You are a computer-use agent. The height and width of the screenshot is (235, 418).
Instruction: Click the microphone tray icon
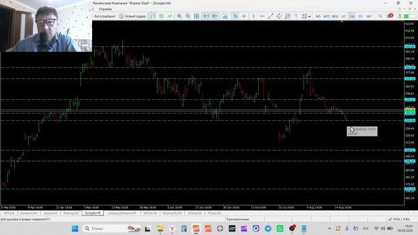coord(347,228)
